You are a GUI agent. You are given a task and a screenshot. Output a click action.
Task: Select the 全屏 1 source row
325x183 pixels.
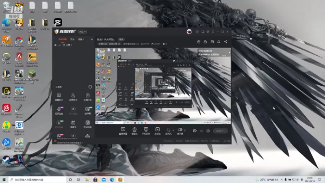[x=74, y=45]
